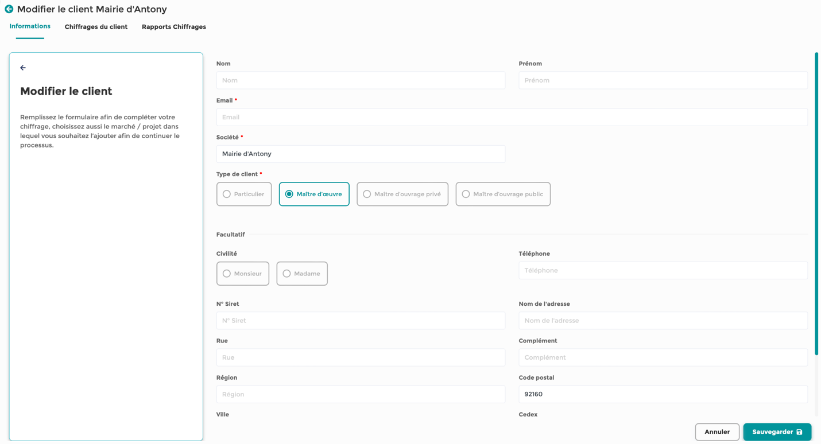Click the 'Type de client' label
Viewport: 821px width, 444px height.
click(x=237, y=174)
